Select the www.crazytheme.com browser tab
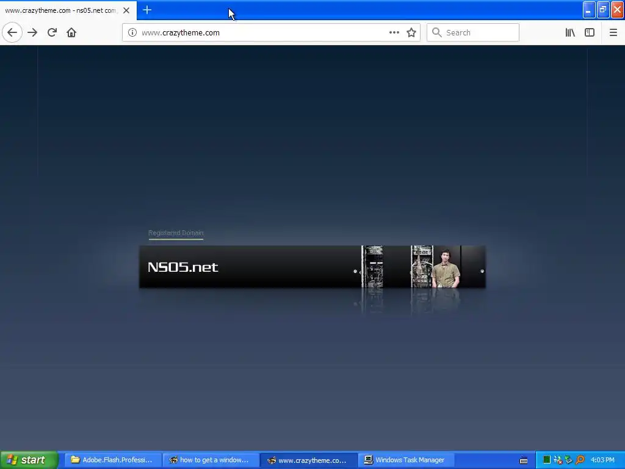This screenshot has height=469, width=625. pos(68,10)
